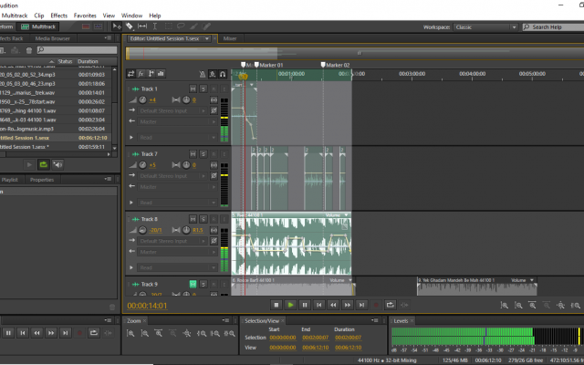Image resolution: width=584 pixels, height=365 pixels.
Task: Open Track 7 Read automation mode dropdown
Action: pyautogui.click(x=177, y=203)
